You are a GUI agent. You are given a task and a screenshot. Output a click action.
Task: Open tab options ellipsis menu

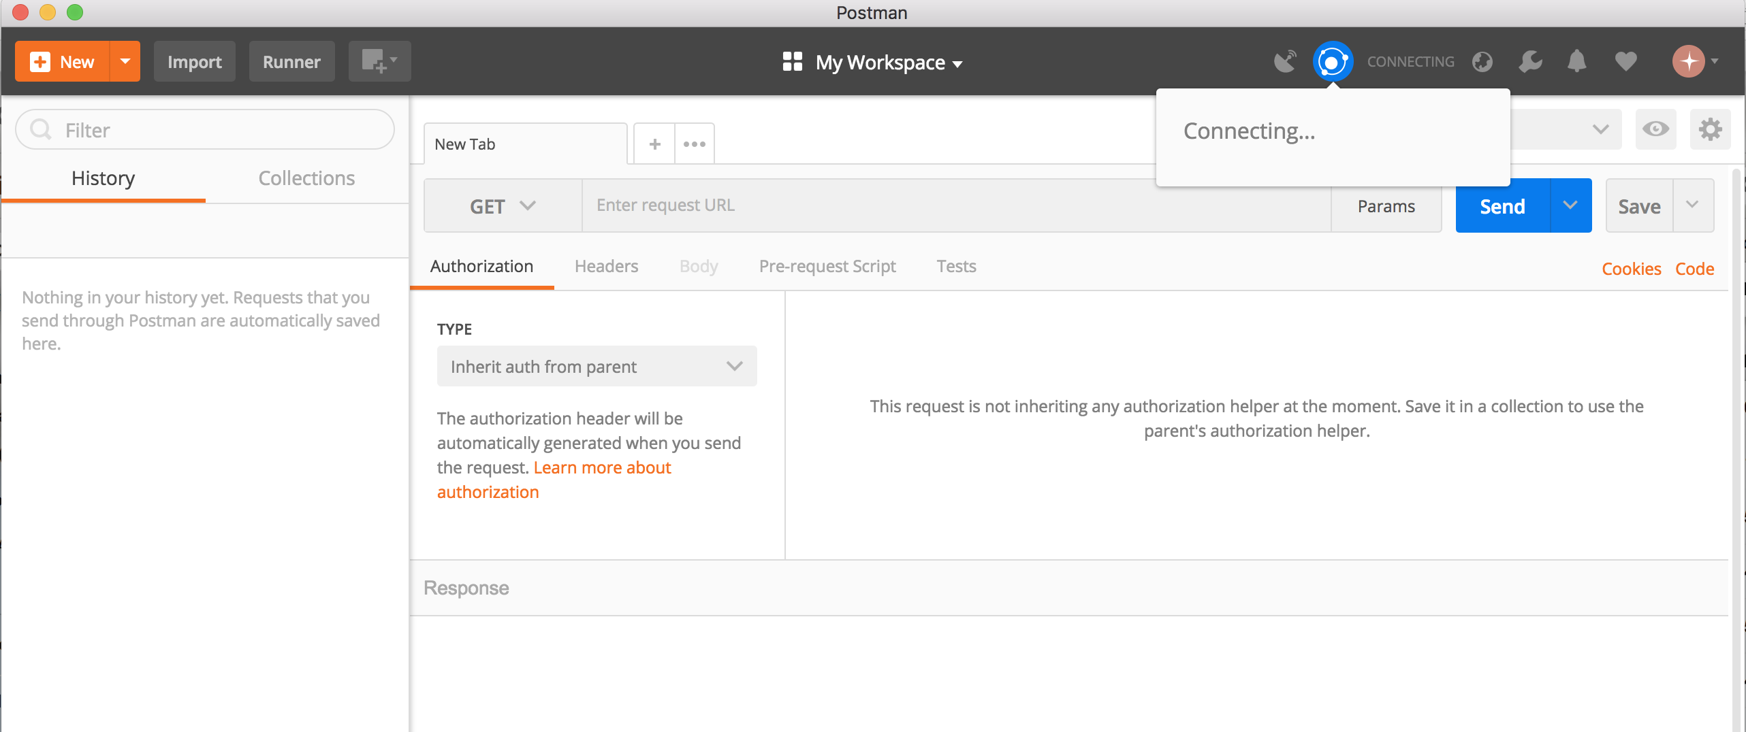[x=695, y=144]
